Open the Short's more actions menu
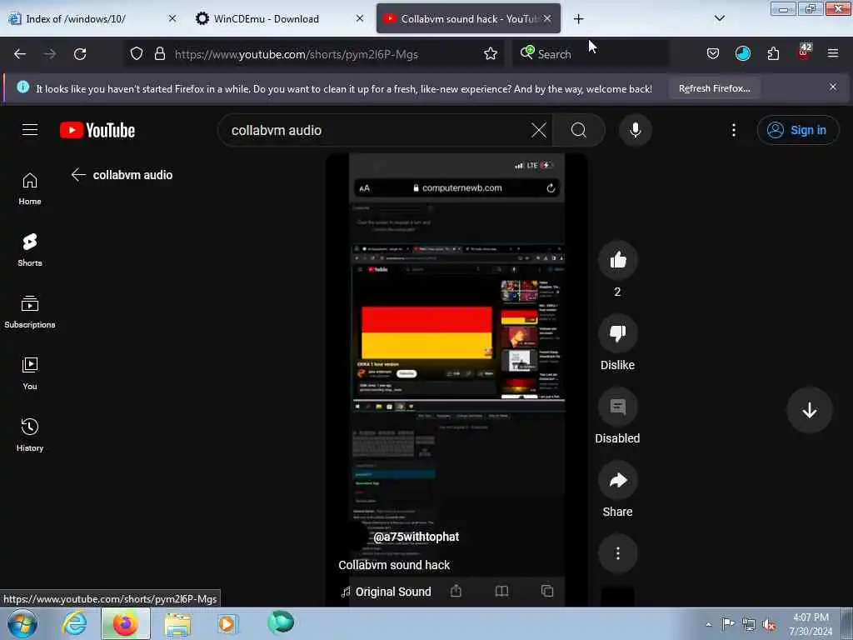 point(617,553)
